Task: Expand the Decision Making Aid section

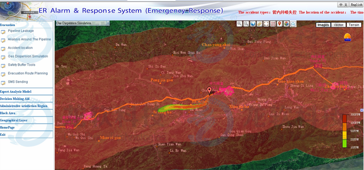Action: (x=15, y=99)
